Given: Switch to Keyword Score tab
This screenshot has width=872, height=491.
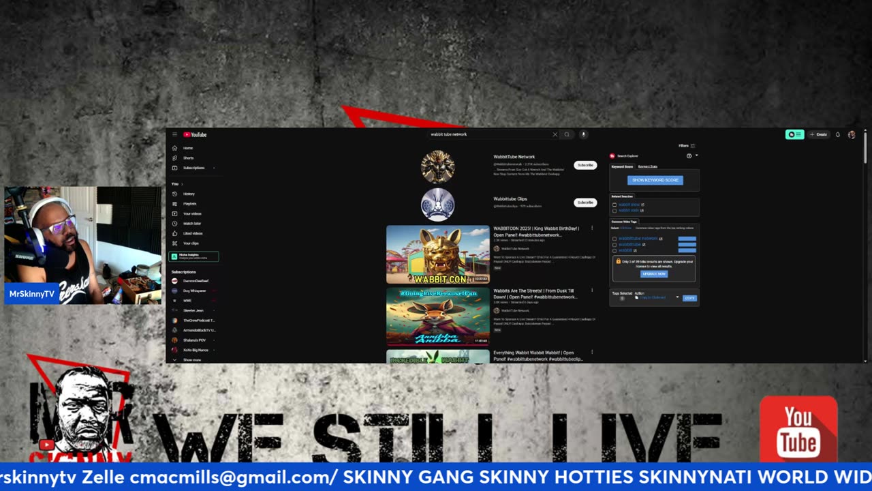Looking at the screenshot, I should click(622, 166).
